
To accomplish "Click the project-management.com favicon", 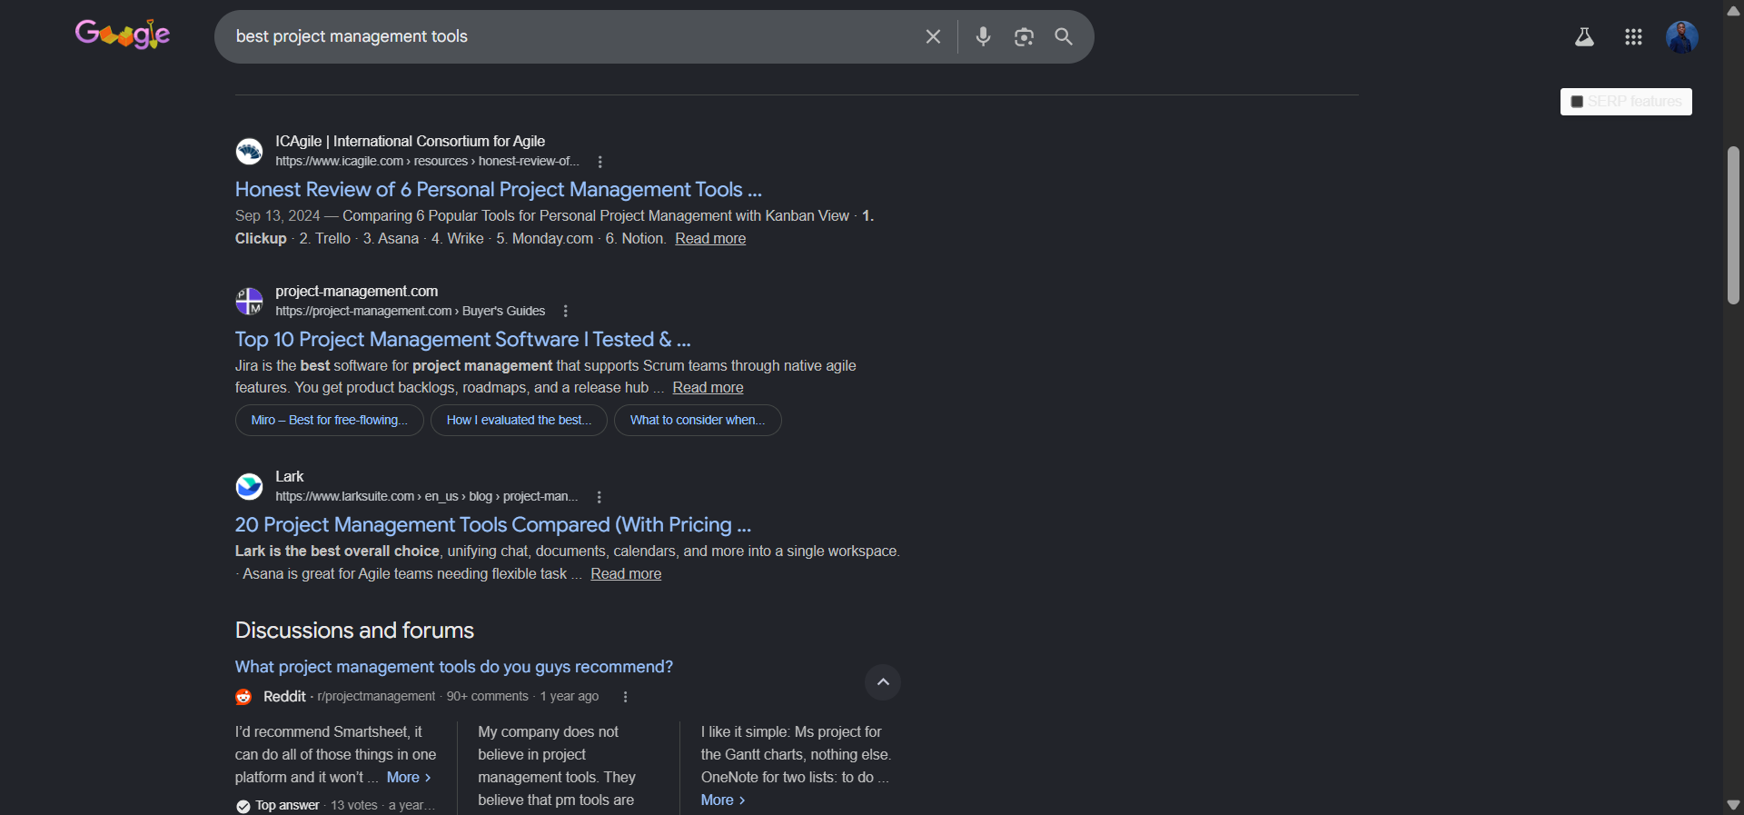I will tap(249, 301).
